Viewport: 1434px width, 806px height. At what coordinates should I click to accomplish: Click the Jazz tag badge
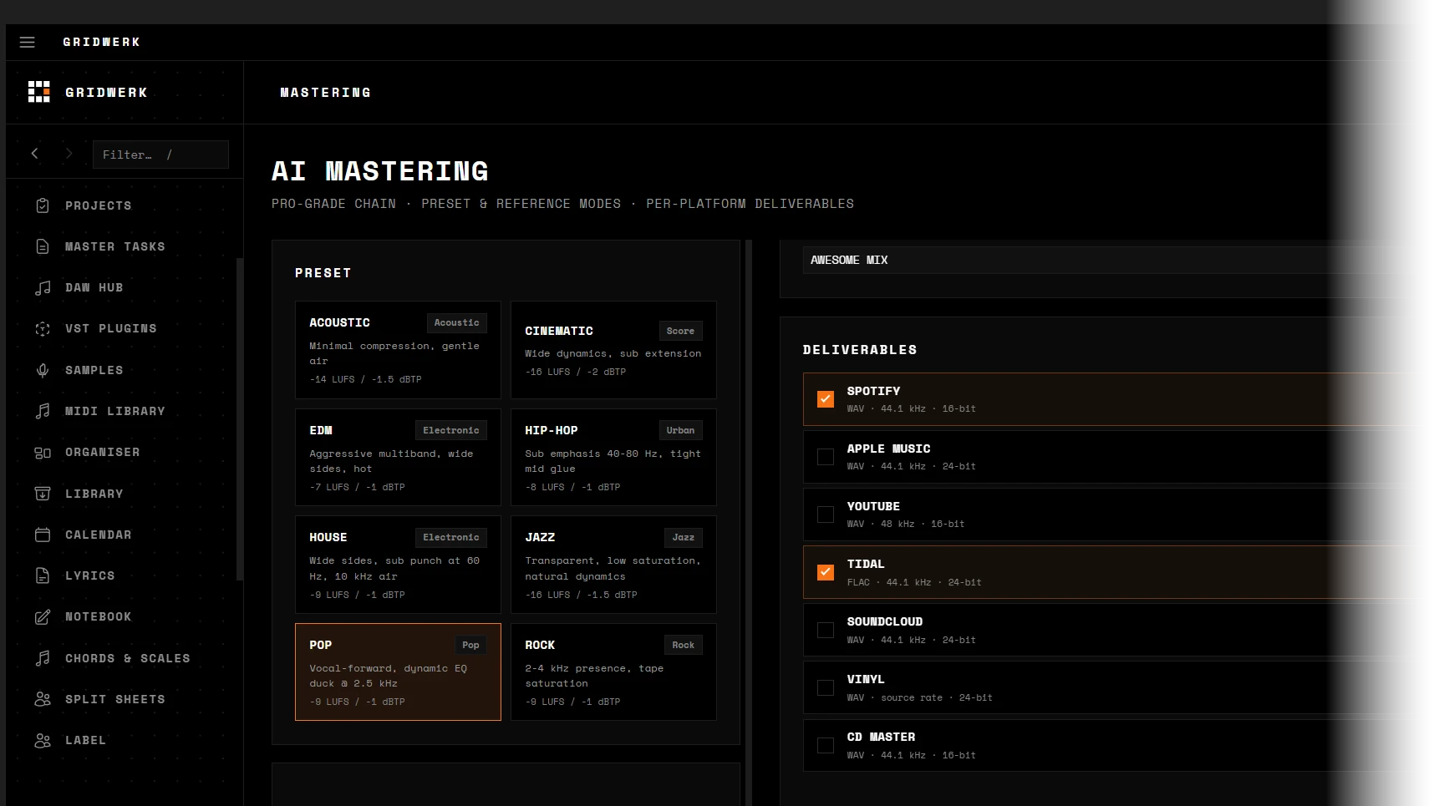(684, 537)
